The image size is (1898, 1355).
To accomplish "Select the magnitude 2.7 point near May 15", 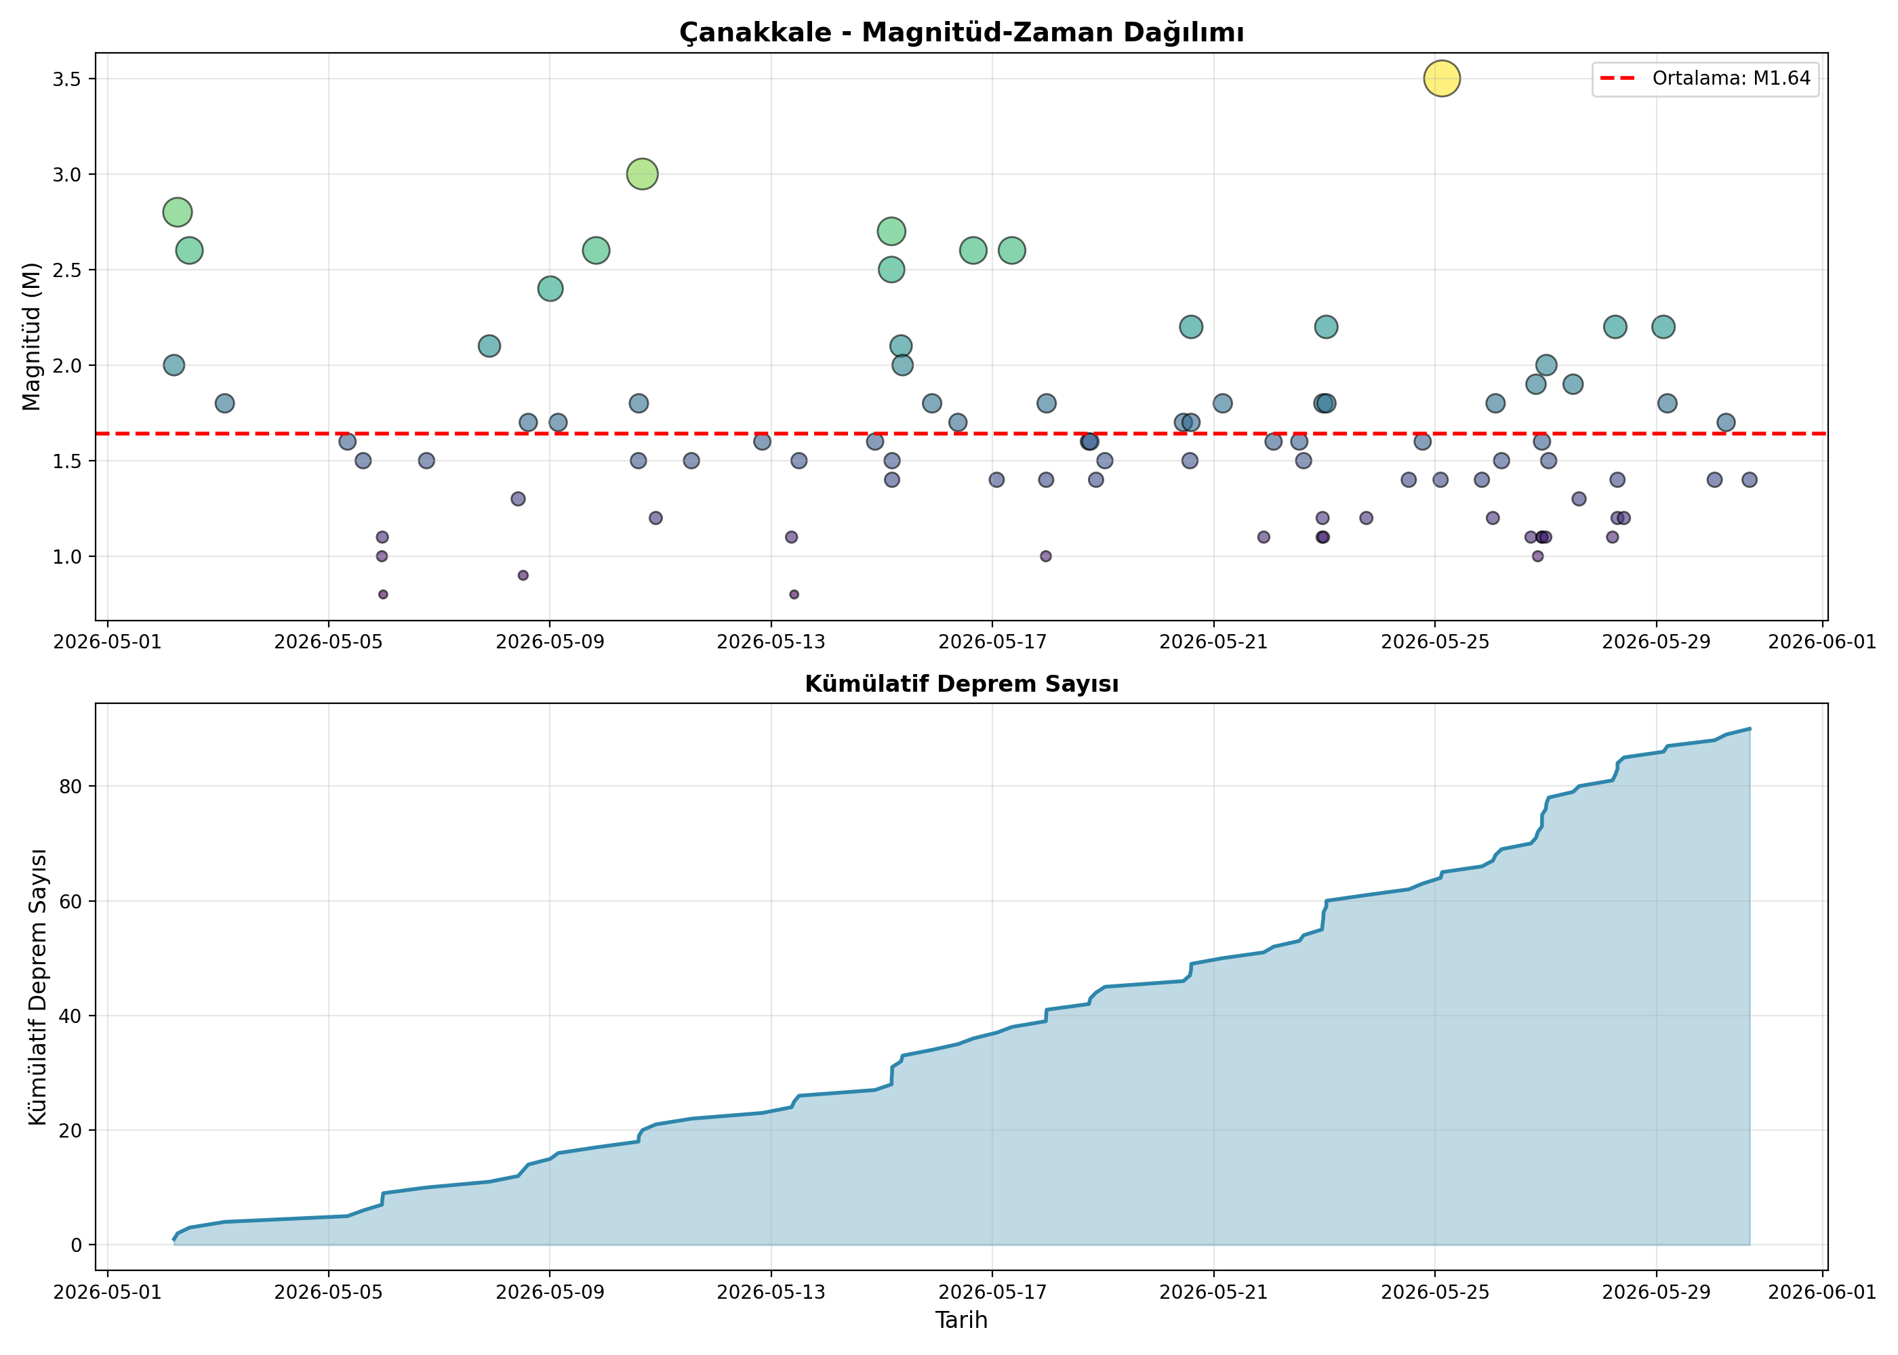I will 891,231.
